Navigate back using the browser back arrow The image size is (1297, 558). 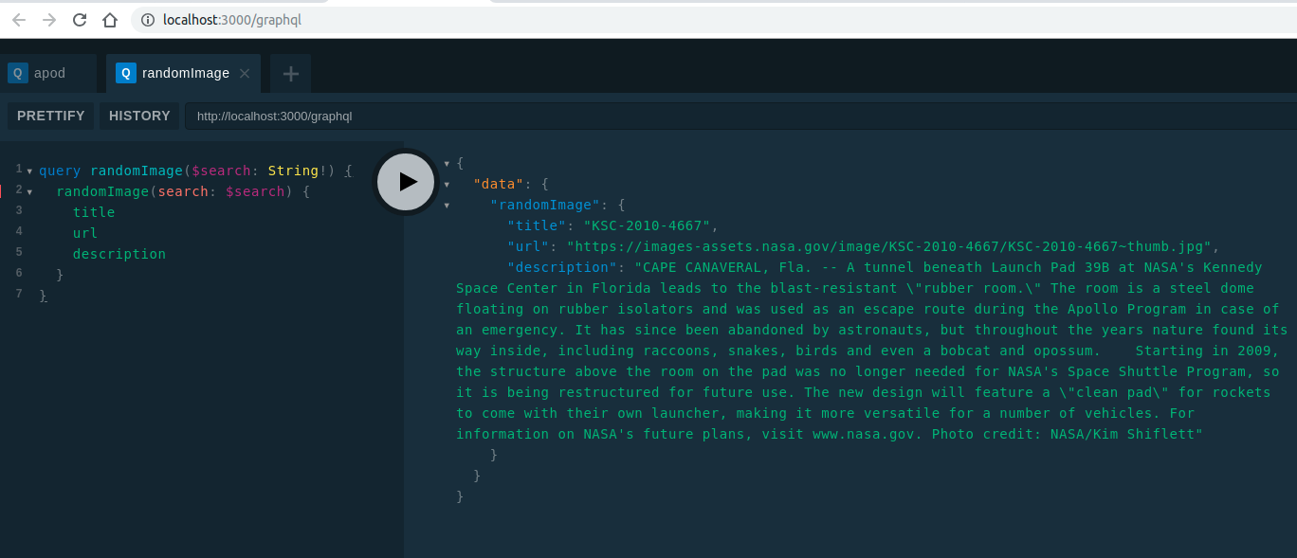[19, 18]
